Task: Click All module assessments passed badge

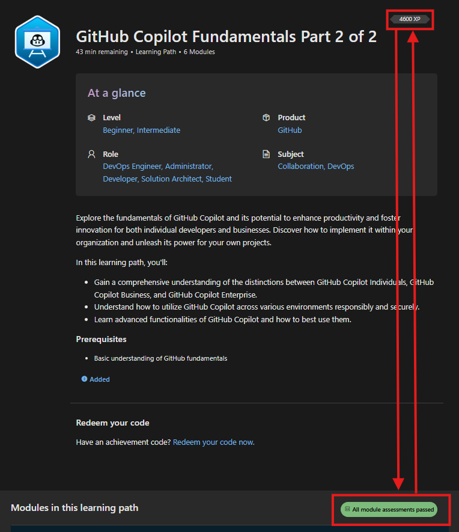Action: point(389,509)
